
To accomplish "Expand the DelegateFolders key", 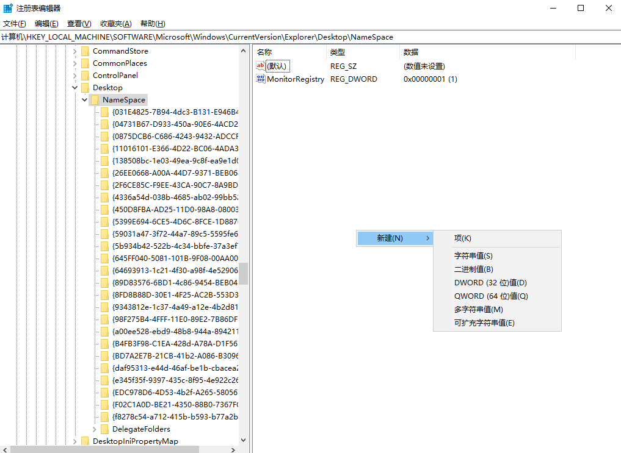I will (95, 429).
